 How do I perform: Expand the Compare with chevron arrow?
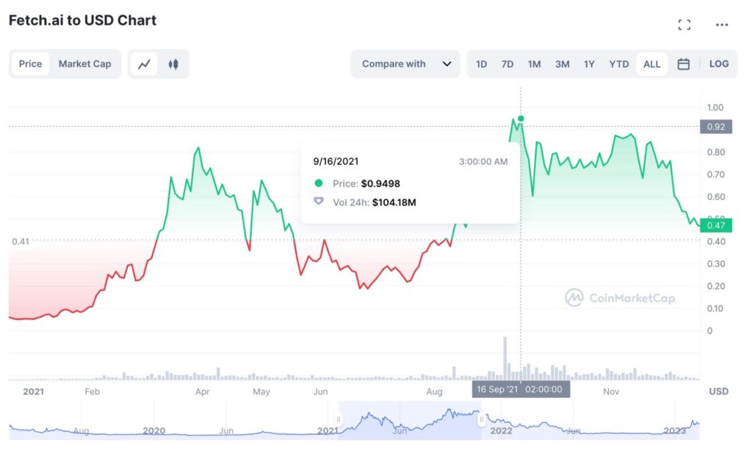446,64
